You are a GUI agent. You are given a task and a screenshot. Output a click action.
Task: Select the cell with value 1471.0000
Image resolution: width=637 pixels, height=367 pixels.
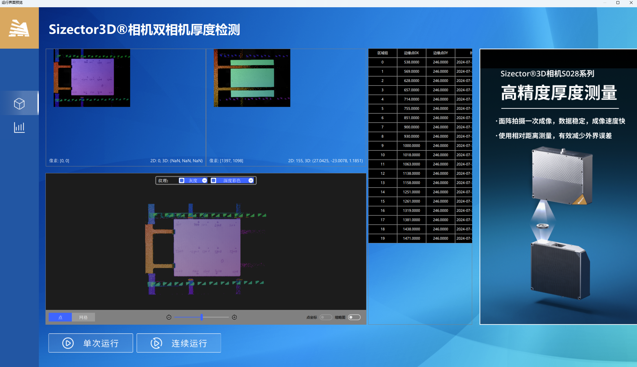click(411, 239)
